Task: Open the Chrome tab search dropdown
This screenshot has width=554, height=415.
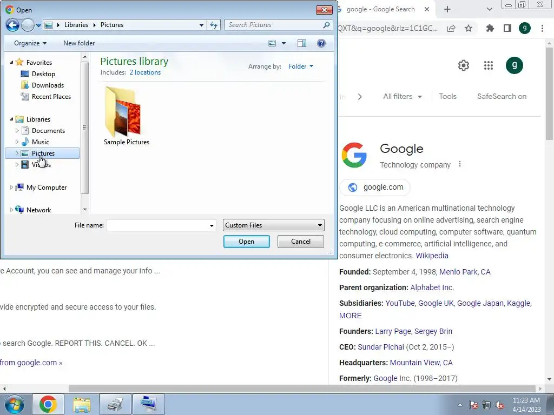Action: point(489,10)
